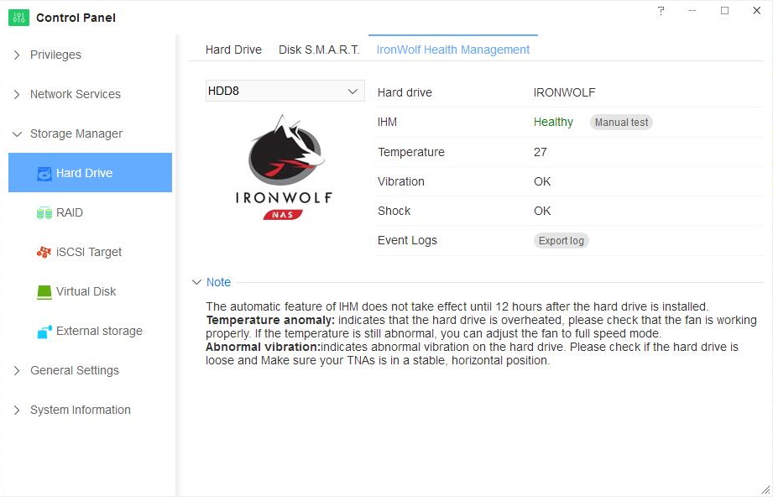Screen dimensions: 773x497
Task: Open RAID in the sidebar
Action: pyautogui.click(x=90, y=212)
